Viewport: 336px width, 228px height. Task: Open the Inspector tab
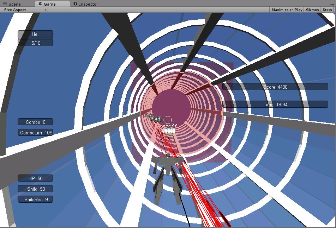(86, 4)
